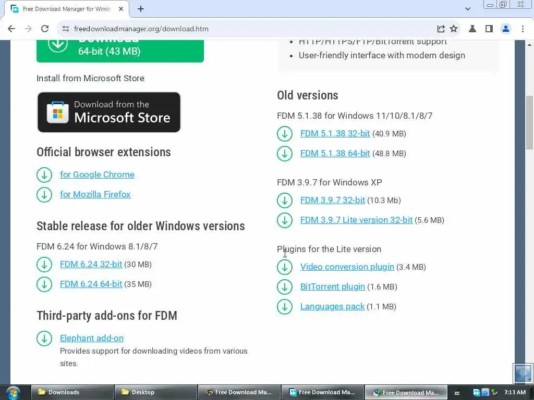
Task: Click the Install from Microsoft Store text
Action: coord(90,78)
